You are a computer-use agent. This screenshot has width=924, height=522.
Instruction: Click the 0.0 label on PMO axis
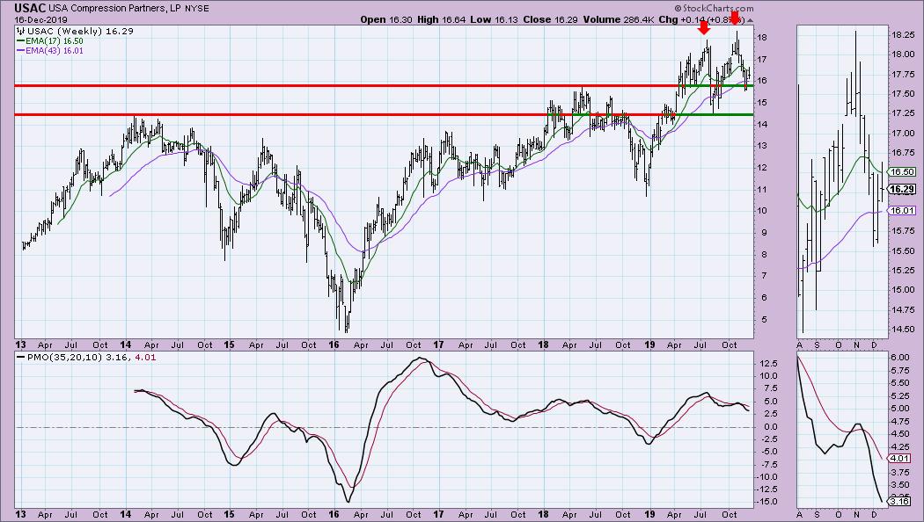[770, 427]
